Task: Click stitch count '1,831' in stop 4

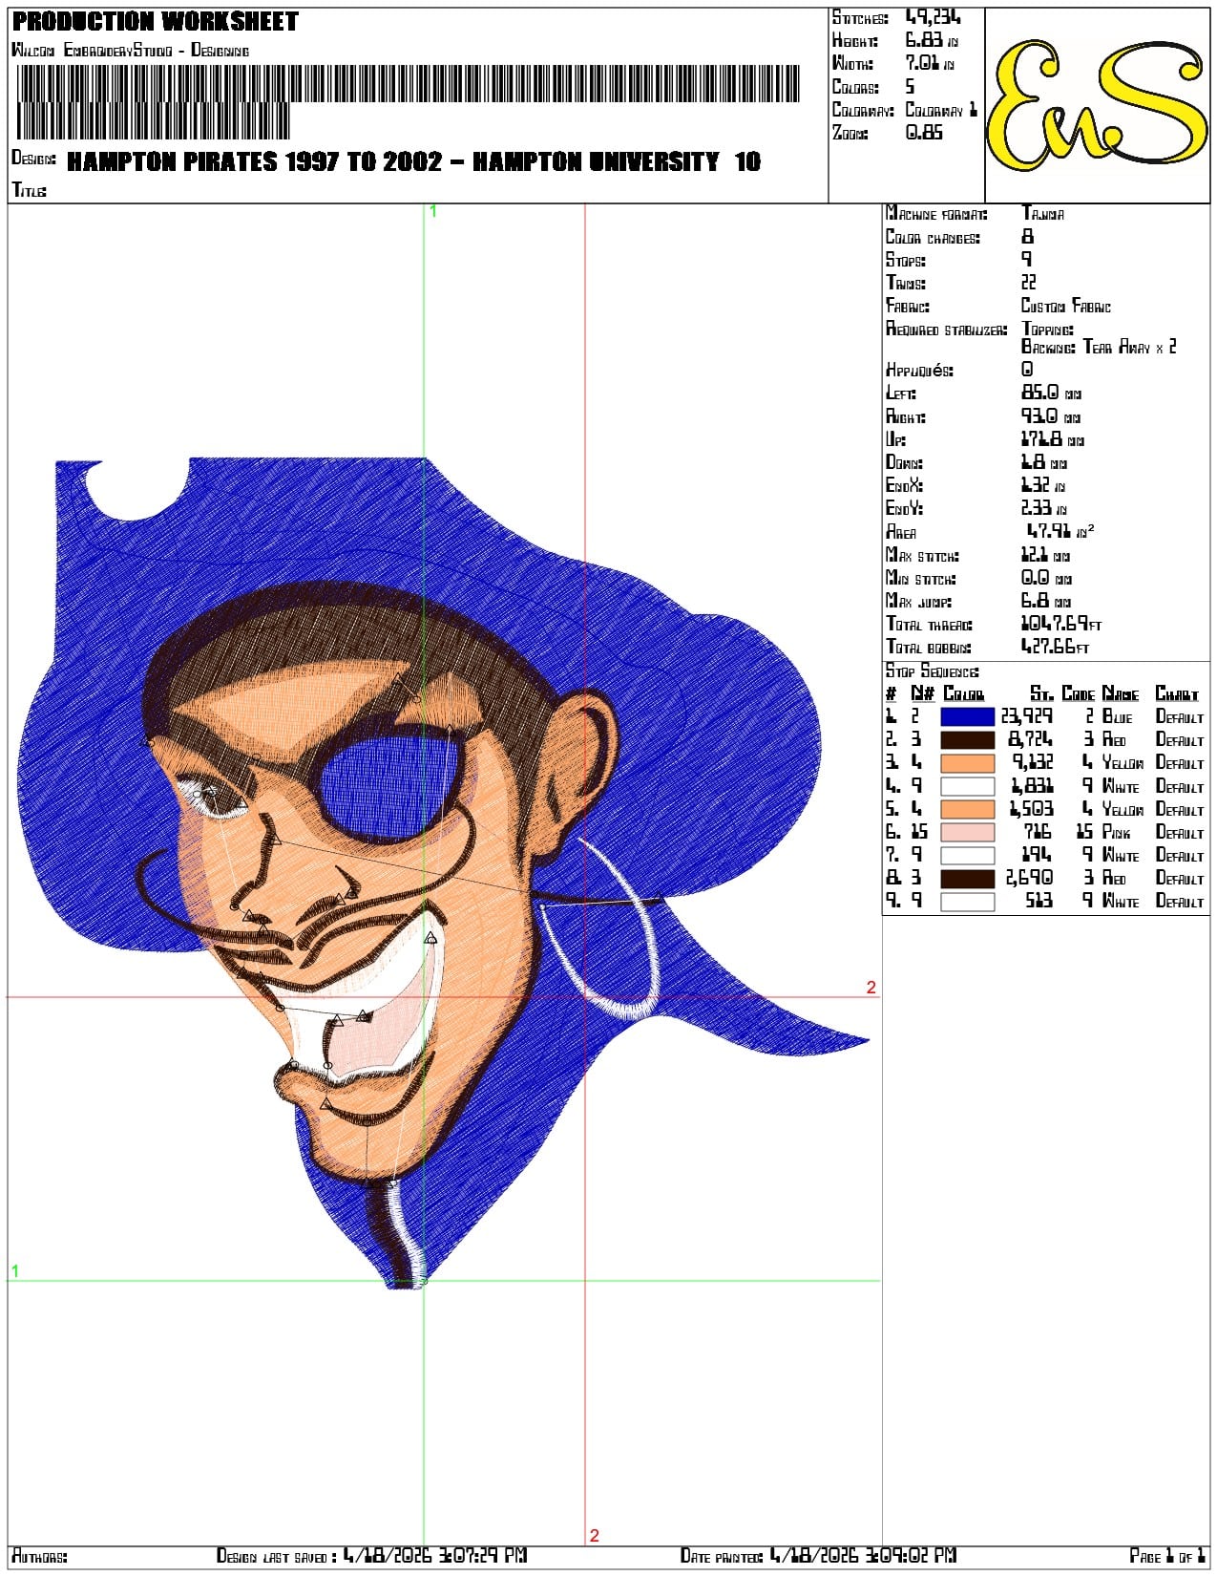Action: click(x=1032, y=786)
